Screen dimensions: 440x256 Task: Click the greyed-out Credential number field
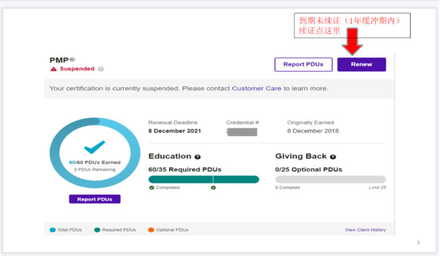[242, 132]
